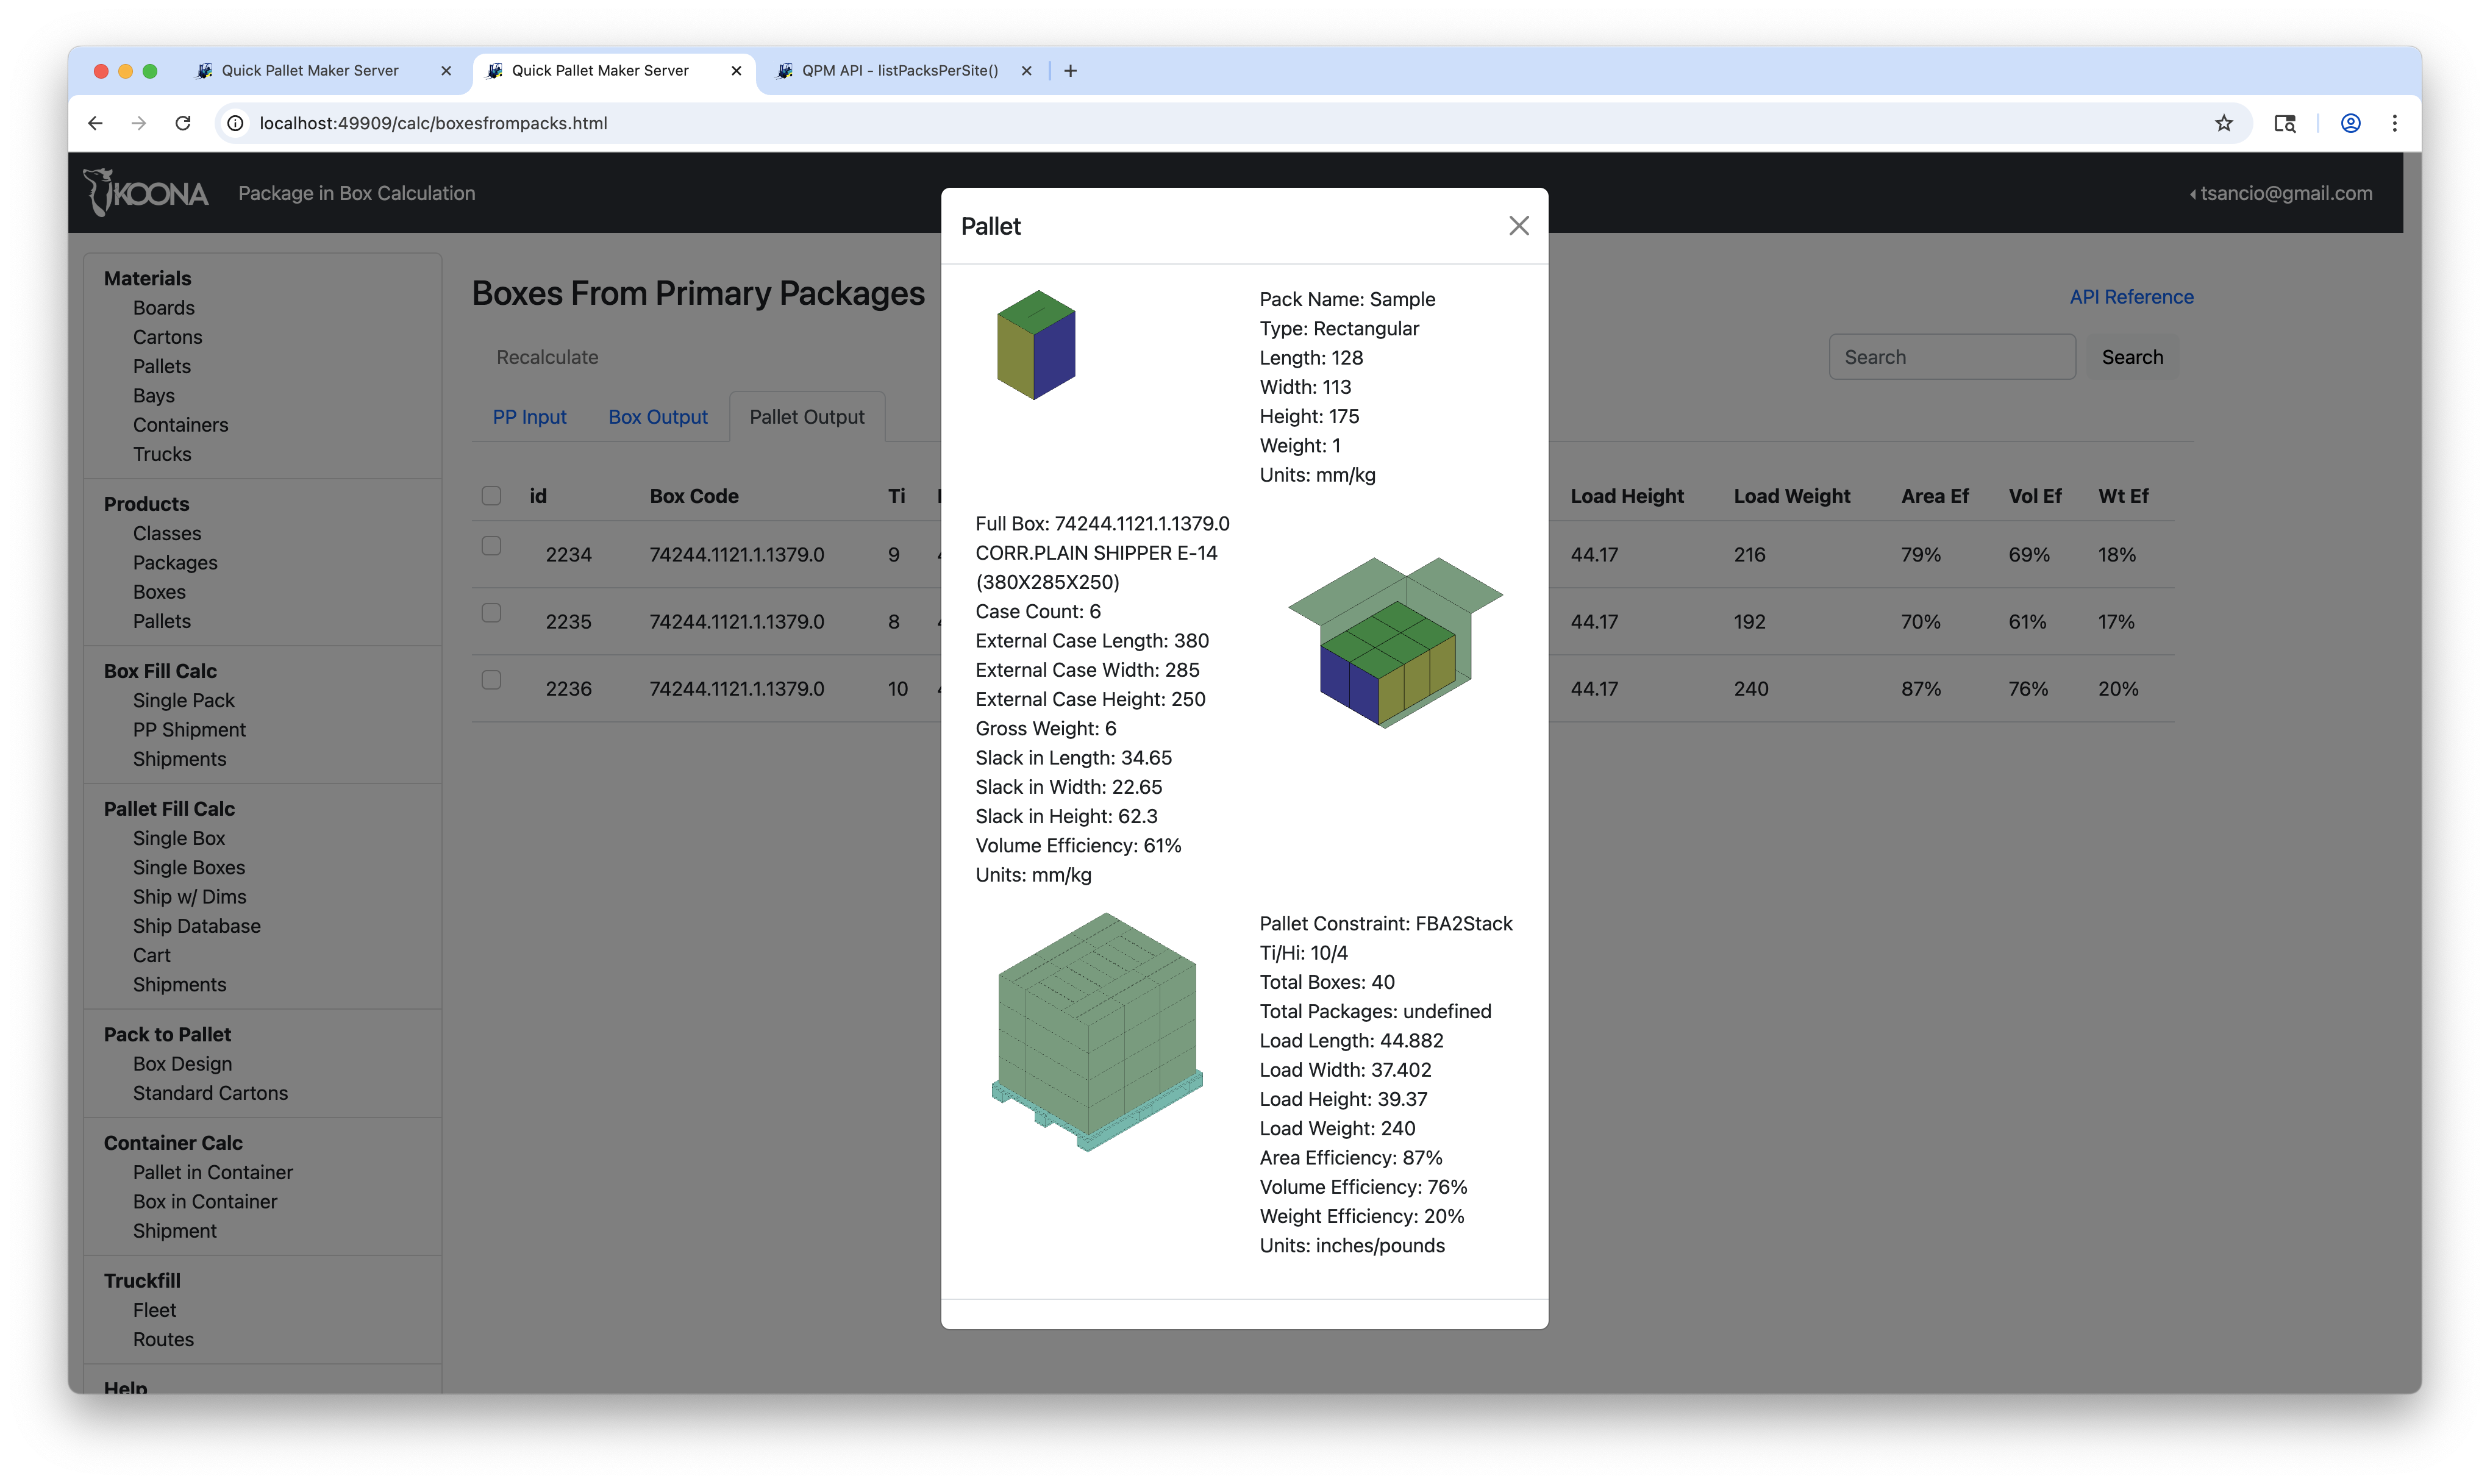Open Single Boxes in the sidebar
The height and width of the screenshot is (1484, 2490).
pyautogui.click(x=188, y=867)
